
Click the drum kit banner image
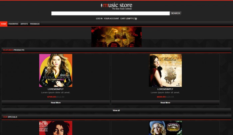coord(116,37)
